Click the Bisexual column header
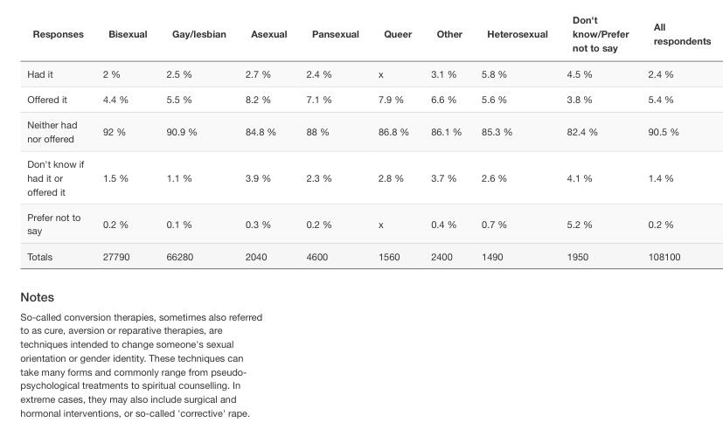 pos(128,34)
